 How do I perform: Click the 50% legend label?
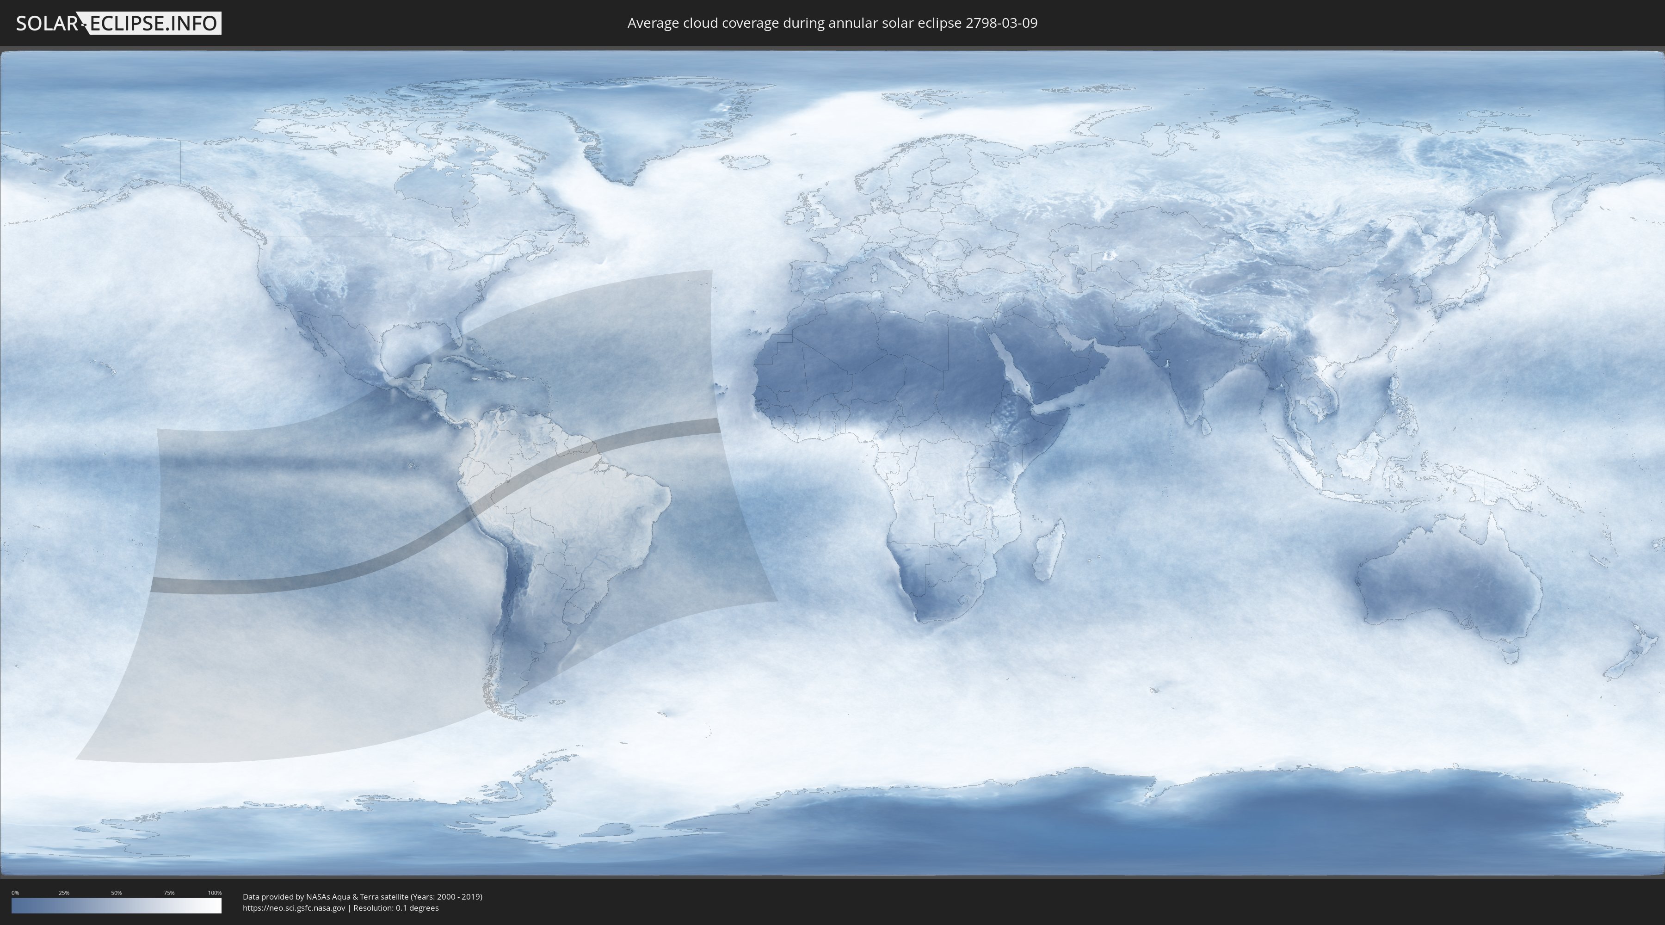[117, 893]
